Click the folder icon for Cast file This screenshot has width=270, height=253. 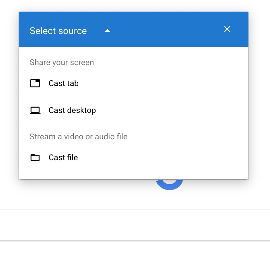tap(35, 158)
